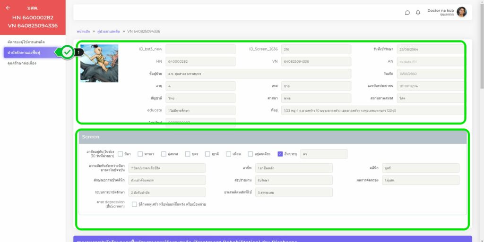Tick the มารดา checkbox
484x242 pixels.
click(140, 154)
